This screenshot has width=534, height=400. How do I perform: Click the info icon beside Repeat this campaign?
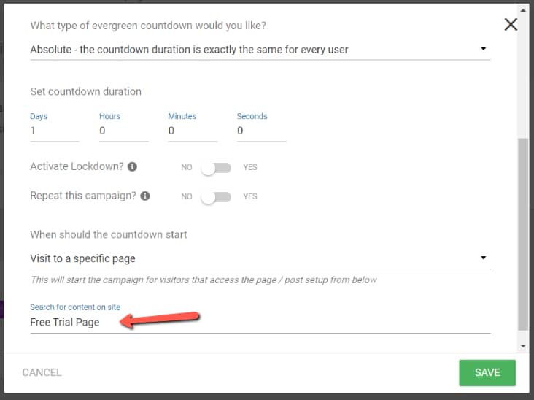(x=145, y=196)
